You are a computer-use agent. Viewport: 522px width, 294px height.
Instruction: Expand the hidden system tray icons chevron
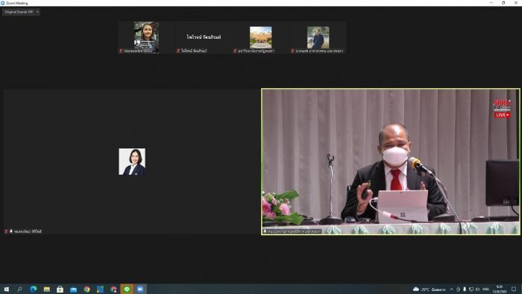click(451, 289)
